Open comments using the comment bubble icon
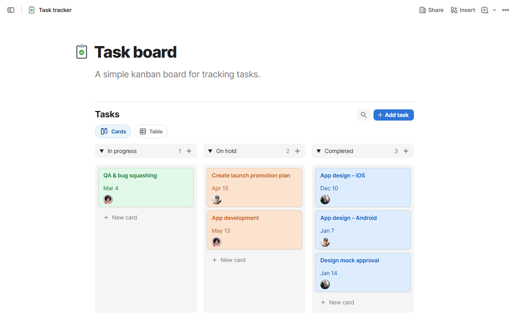This screenshot has width=512, height=324. click(x=484, y=10)
